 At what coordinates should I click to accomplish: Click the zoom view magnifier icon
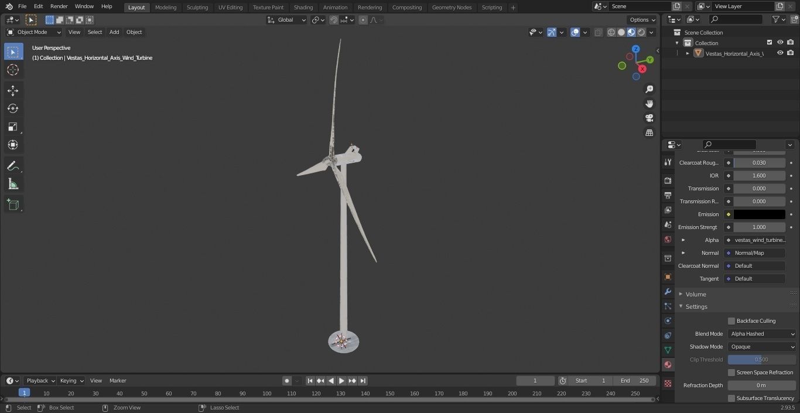pyautogui.click(x=649, y=89)
